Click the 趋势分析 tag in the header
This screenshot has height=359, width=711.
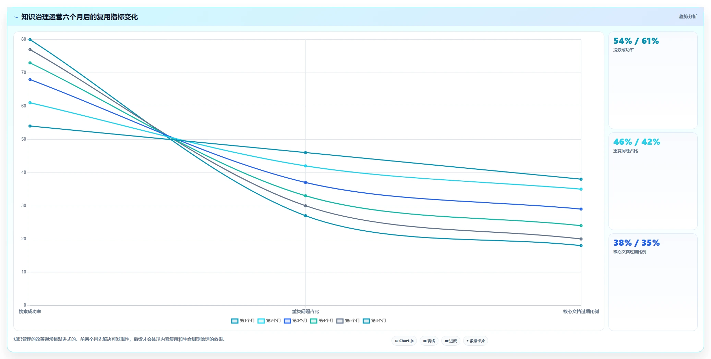[x=688, y=16]
